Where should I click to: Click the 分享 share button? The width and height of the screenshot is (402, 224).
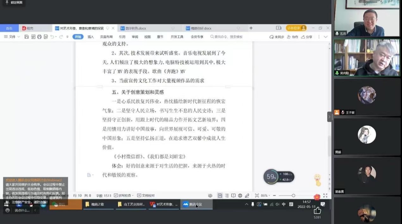[x=307, y=37]
